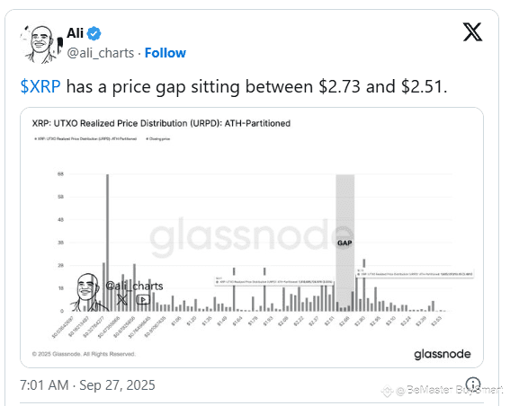This screenshot has width=510, height=406.
Task: Click the Glassnode copyright notice
Action: point(84,354)
